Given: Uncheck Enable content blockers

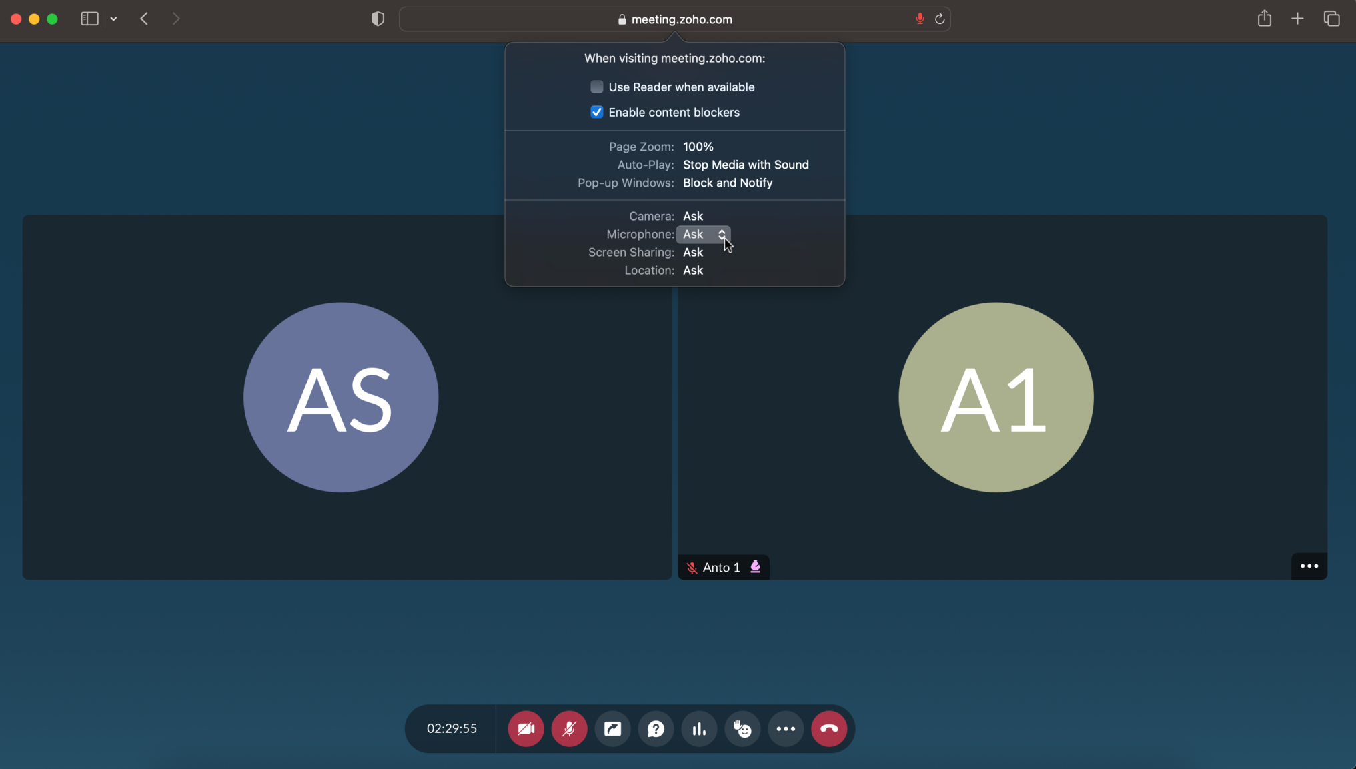Looking at the screenshot, I should [596, 112].
